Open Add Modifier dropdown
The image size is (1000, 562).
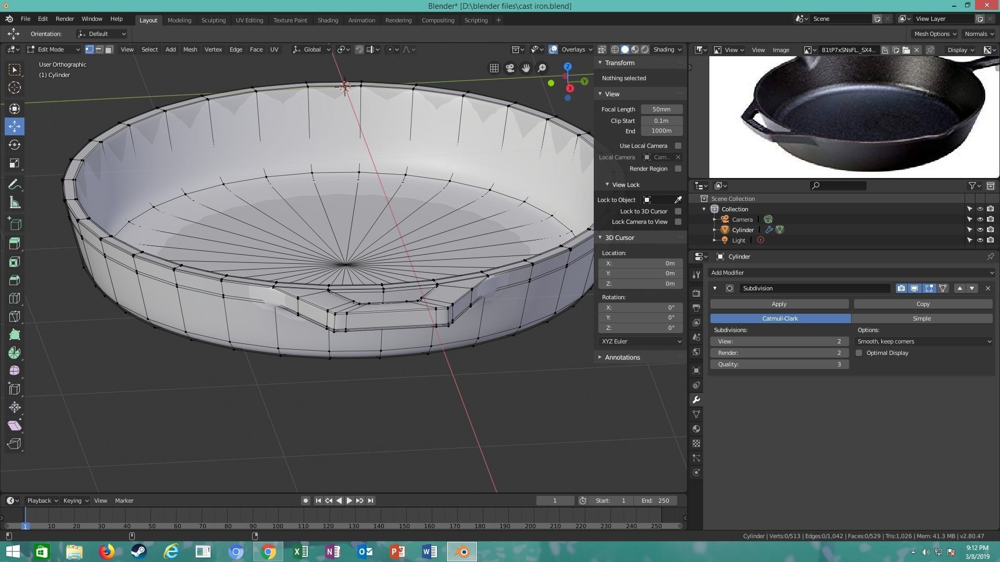[x=852, y=273]
